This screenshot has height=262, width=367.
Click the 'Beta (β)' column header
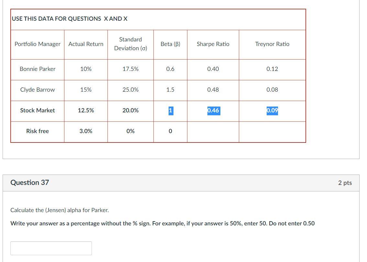point(170,44)
